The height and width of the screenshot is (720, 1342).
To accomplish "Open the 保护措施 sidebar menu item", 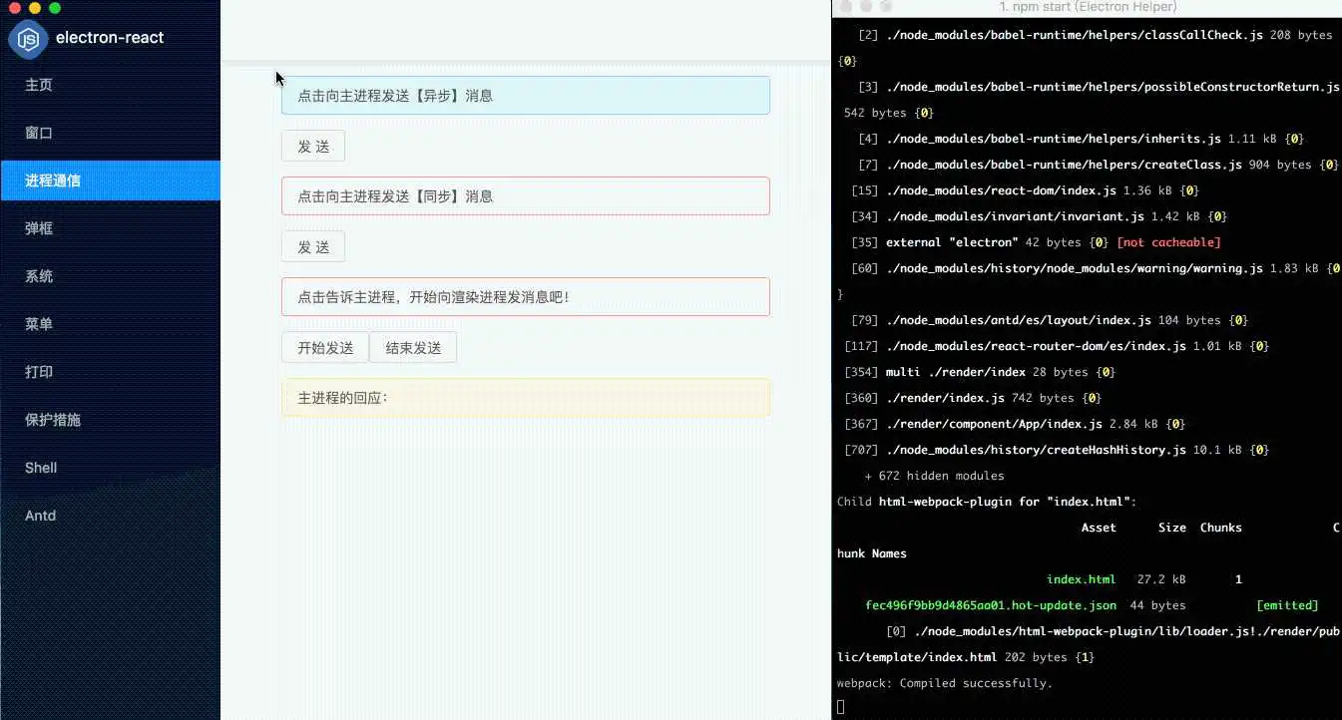I will coord(110,420).
